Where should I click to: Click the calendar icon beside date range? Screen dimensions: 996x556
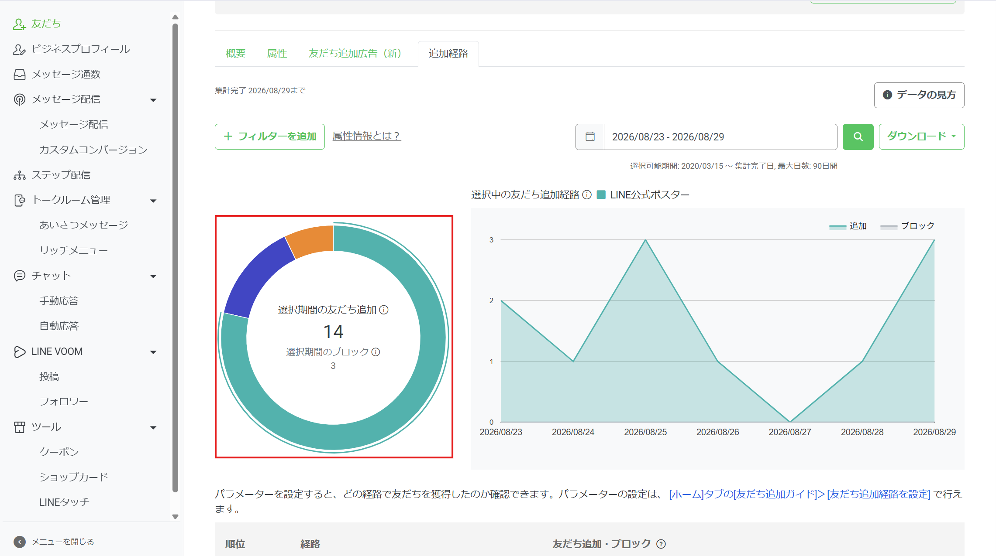click(590, 137)
